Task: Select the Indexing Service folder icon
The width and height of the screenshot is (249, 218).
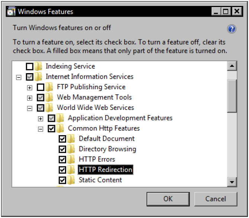Action: (38, 66)
